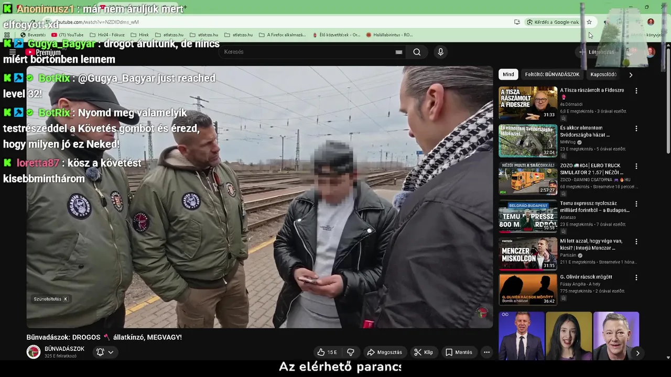Image resolution: width=671 pixels, height=377 pixels.
Task: Open BŰNVADÁSZOK channel avatar
Action: point(34,352)
